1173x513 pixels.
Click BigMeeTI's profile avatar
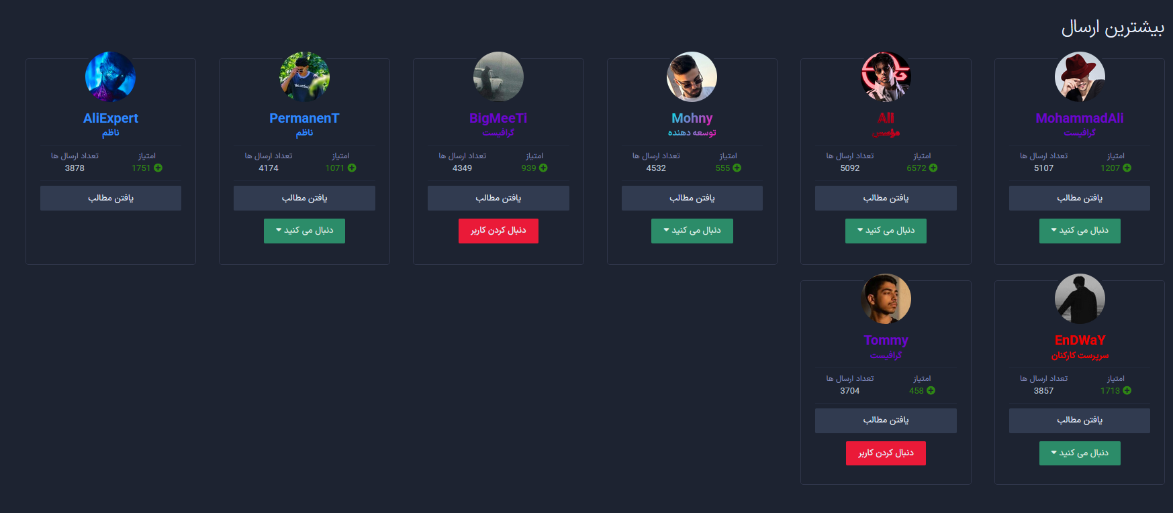[498, 76]
